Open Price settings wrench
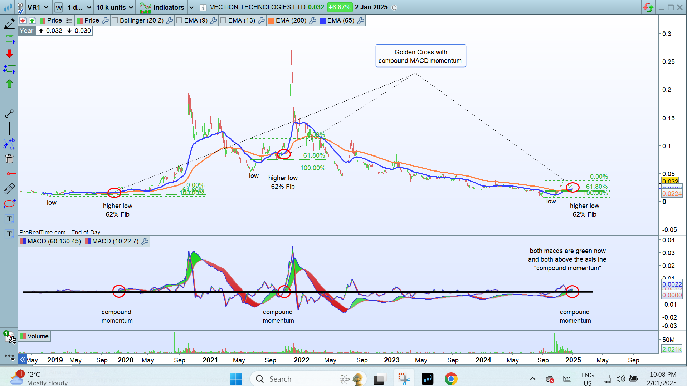The width and height of the screenshot is (687, 386). point(105,20)
